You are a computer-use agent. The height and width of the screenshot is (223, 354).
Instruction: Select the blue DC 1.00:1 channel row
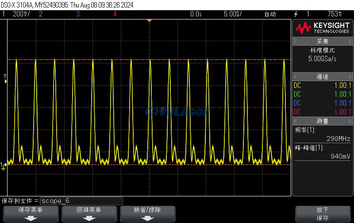323,103
